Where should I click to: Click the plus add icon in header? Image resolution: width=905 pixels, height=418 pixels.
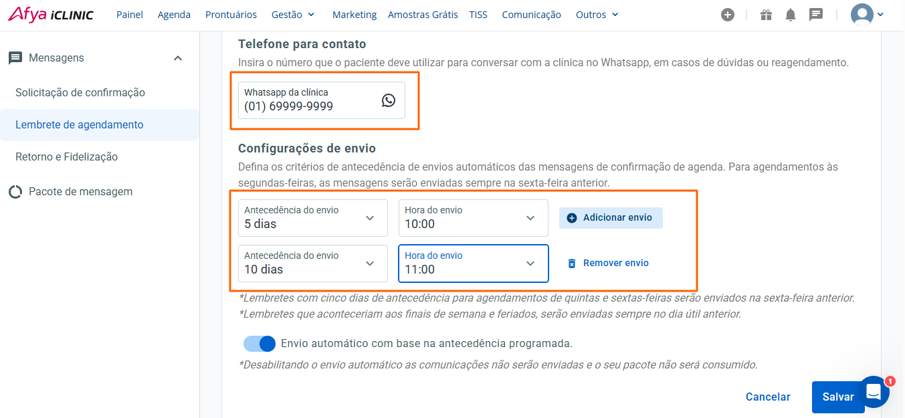(x=728, y=15)
